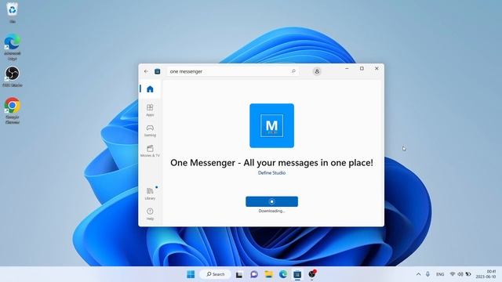Image resolution: width=502 pixels, height=282 pixels.
Task: Open Movies & TV section in Store sidebar
Action: click(150, 151)
